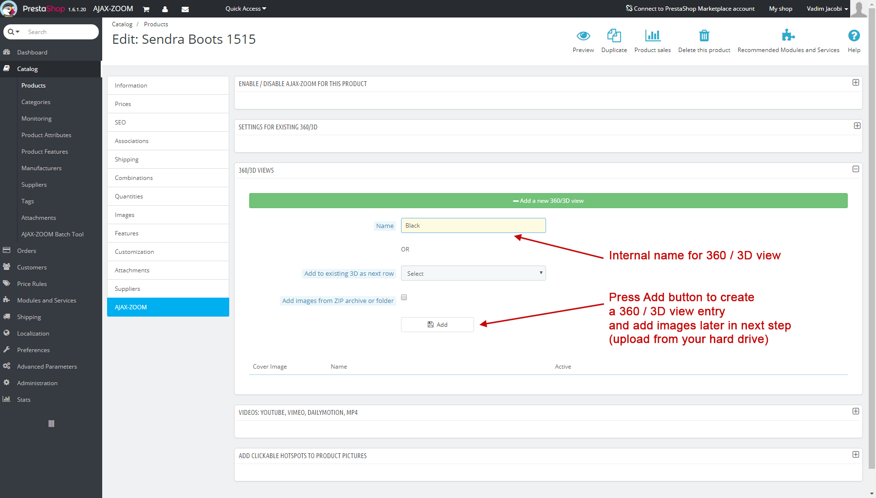Image resolution: width=876 pixels, height=498 pixels.
Task: Open Product Attributes in Catalog submenu
Action: (46, 135)
